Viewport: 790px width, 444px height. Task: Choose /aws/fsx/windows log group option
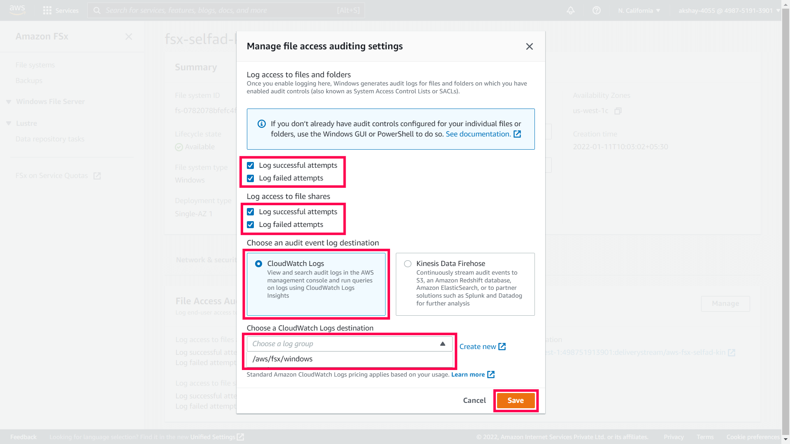[x=283, y=359]
